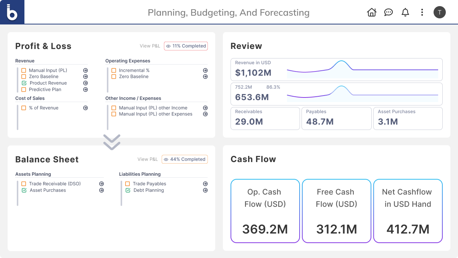Open the three-dot more options menu
The width and height of the screenshot is (458, 258).
(x=422, y=12)
